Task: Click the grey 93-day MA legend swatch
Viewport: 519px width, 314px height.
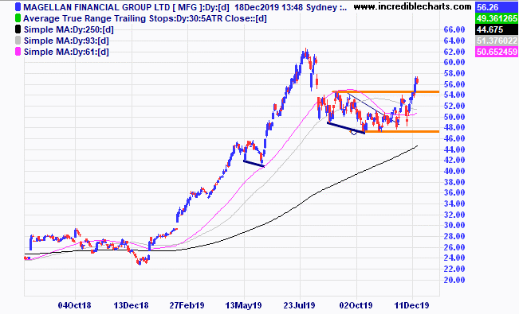Action: 18,41
